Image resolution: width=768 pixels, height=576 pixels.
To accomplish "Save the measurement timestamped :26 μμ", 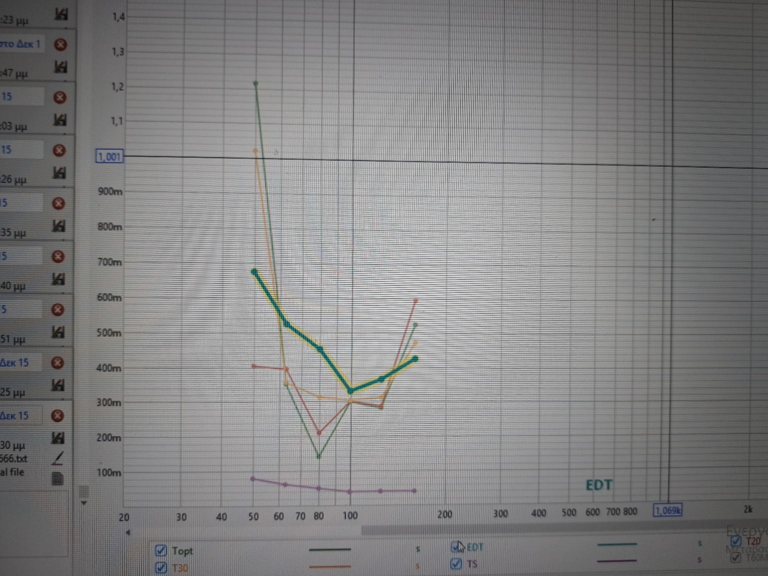I will click(x=59, y=173).
